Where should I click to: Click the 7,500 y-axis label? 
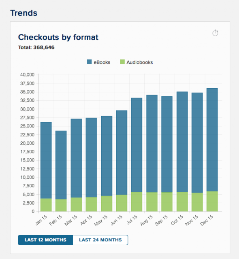[x=28, y=186]
